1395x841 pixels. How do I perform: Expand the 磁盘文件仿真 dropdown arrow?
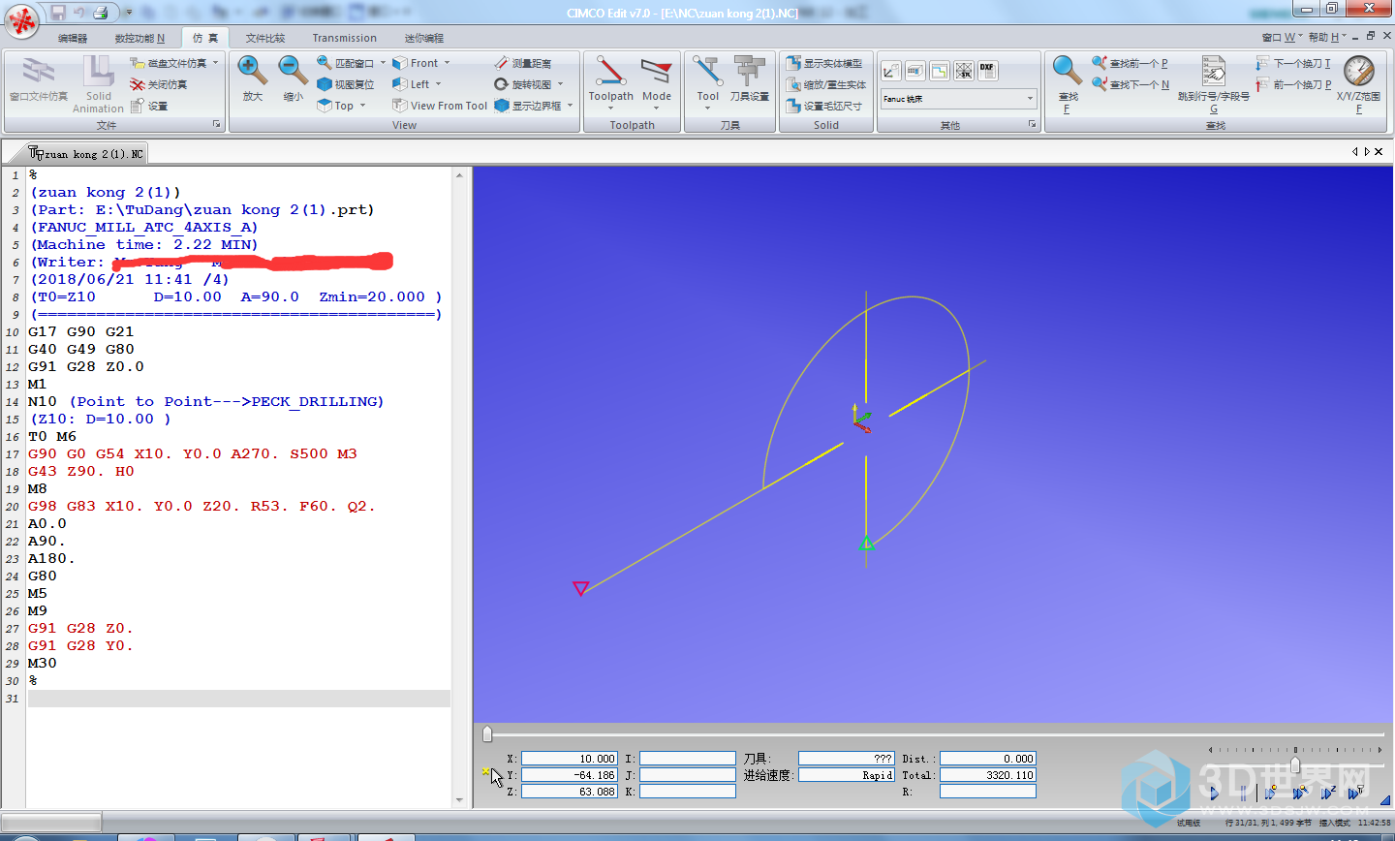pos(215,63)
